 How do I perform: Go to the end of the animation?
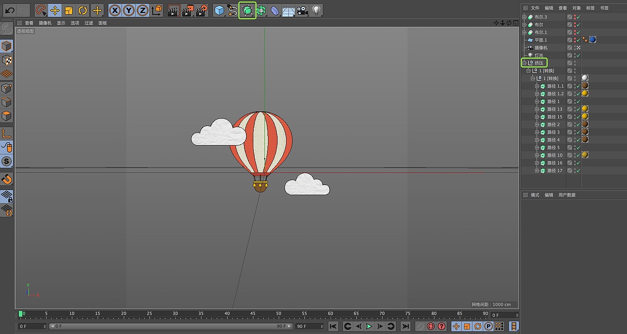[x=406, y=326]
